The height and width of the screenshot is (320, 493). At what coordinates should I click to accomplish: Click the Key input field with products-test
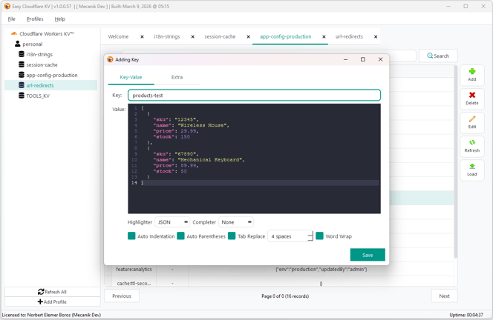pos(254,96)
